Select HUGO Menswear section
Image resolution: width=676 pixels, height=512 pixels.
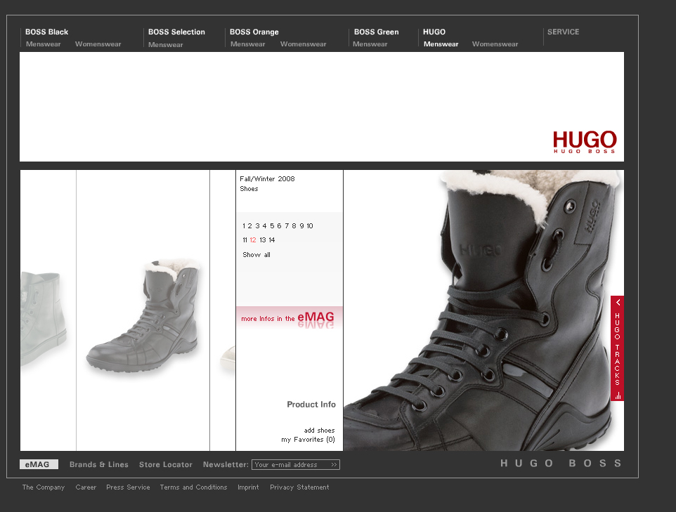pyautogui.click(x=441, y=44)
